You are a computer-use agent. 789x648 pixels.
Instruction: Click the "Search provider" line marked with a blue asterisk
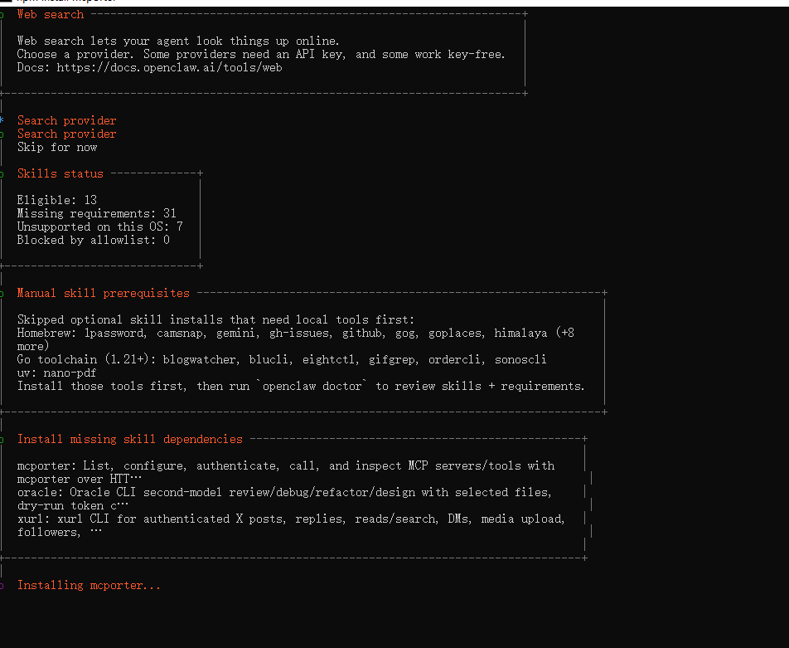(x=67, y=120)
